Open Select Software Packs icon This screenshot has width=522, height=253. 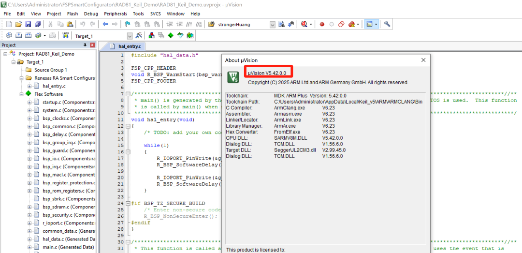[x=180, y=35]
